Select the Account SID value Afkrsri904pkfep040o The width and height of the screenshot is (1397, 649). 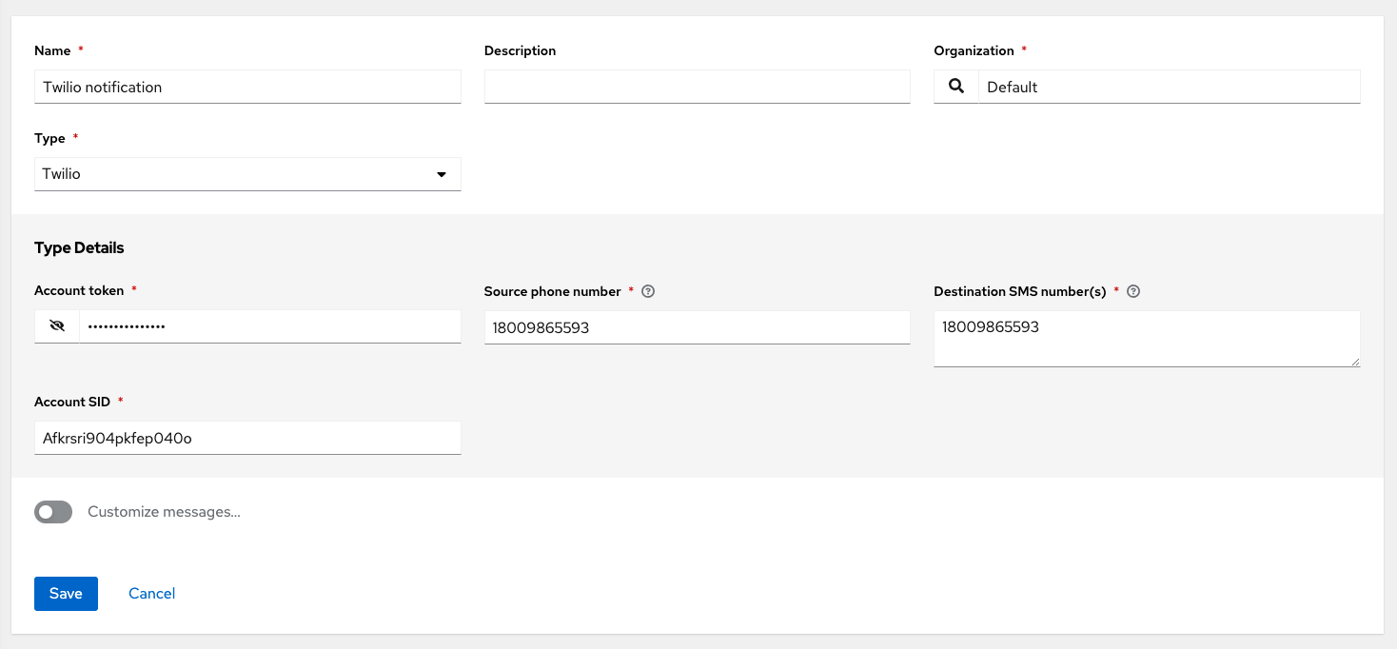[247, 438]
